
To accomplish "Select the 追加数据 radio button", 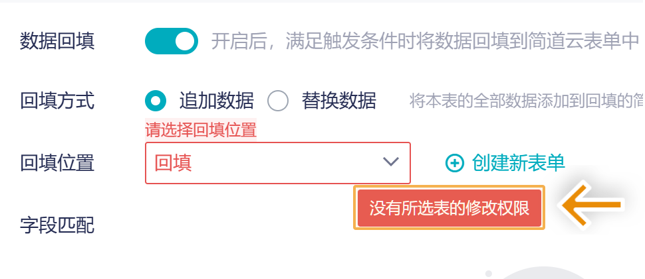I will 156,101.
